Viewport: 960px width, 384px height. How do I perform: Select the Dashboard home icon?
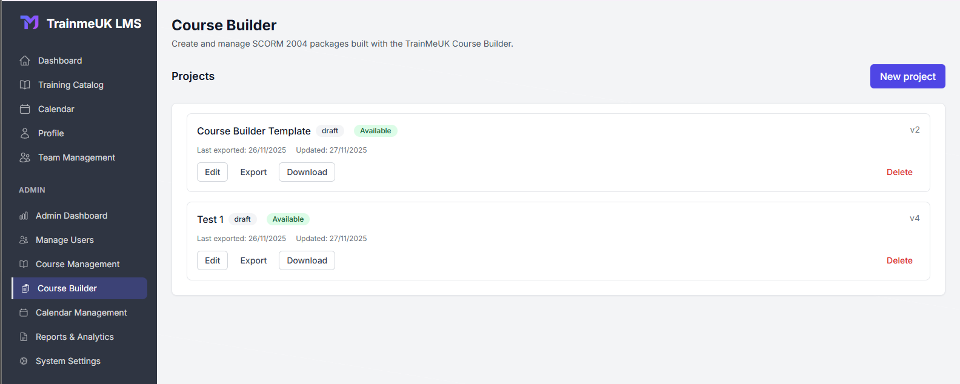(24, 61)
